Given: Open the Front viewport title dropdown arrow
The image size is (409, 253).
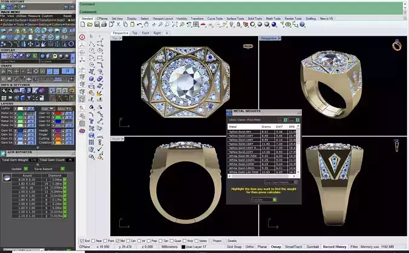Looking at the screenshot, I should click(x=123, y=139).
